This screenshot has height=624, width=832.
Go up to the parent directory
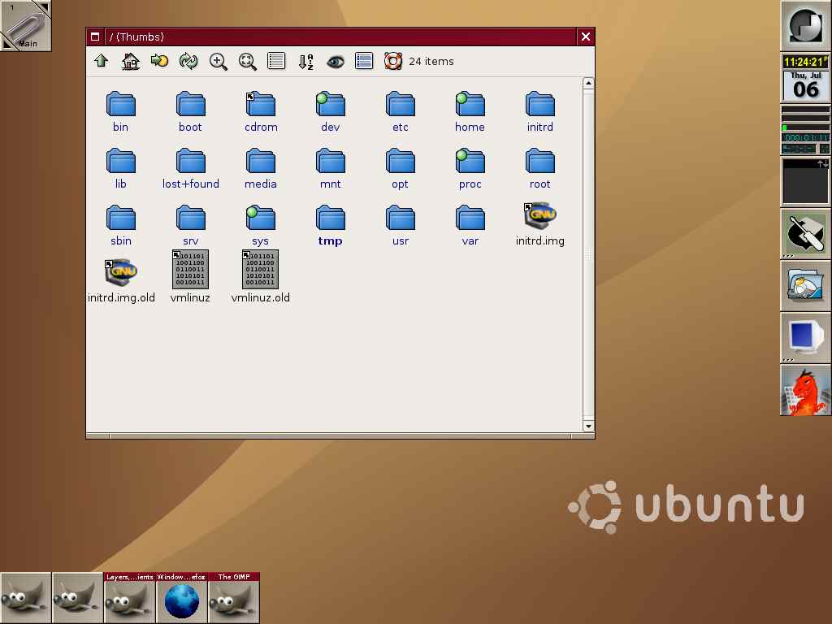tap(102, 61)
